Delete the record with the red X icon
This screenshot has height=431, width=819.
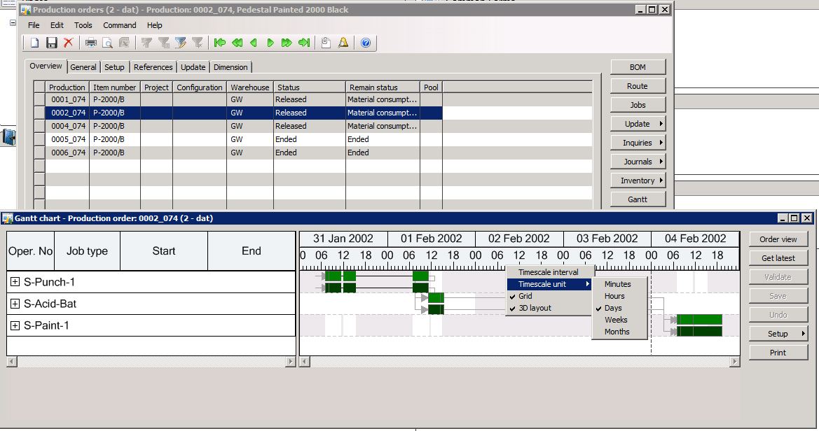click(67, 43)
